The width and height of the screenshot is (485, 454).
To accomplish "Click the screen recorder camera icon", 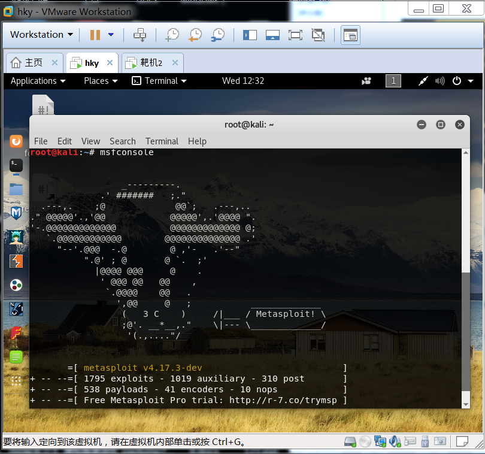I will (366, 81).
